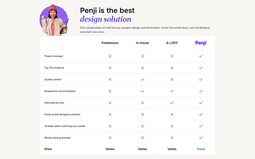The width and height of the screenshot is (255, 159).
Task: Click A.I./DIY X mark for Easily switch designers
Action: click(x=172, y=114)
